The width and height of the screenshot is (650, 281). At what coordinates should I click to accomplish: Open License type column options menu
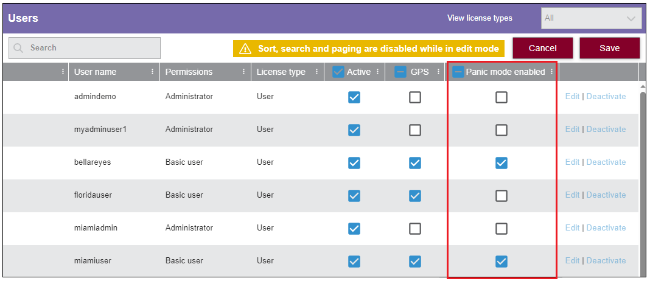[316, 72]
